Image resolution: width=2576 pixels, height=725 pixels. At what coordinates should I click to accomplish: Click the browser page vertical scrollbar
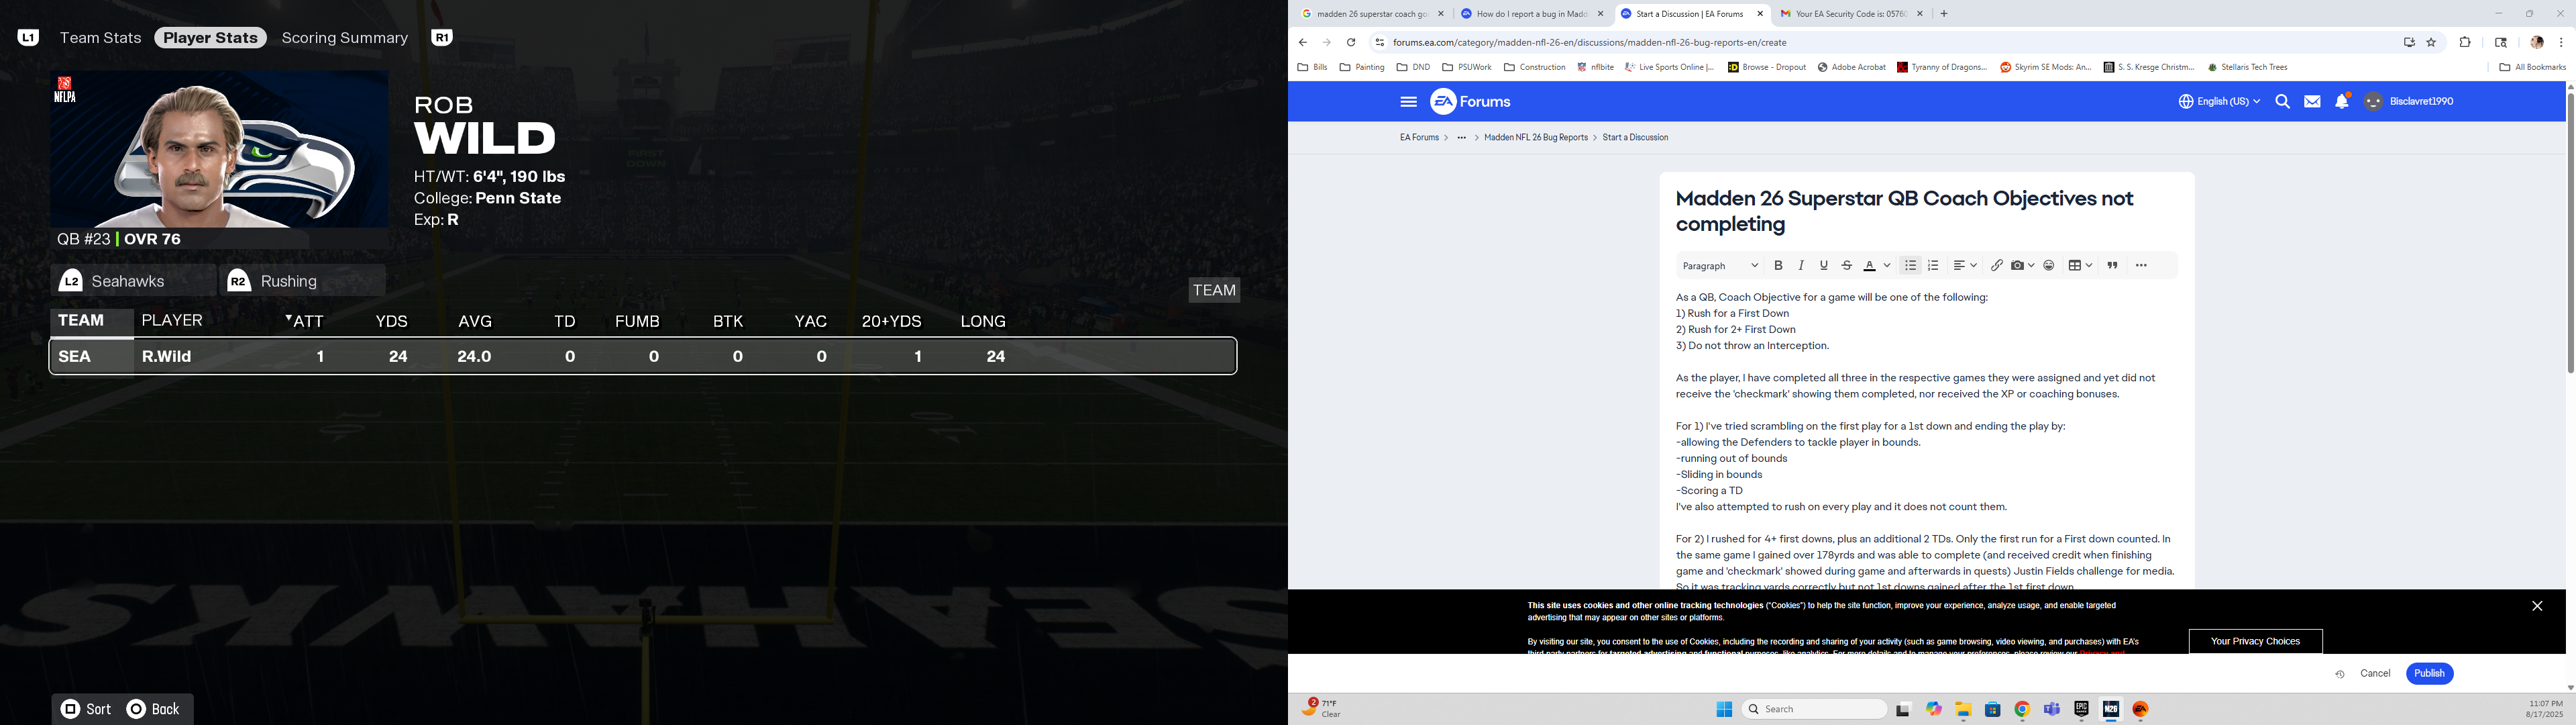pos(2570,232)
